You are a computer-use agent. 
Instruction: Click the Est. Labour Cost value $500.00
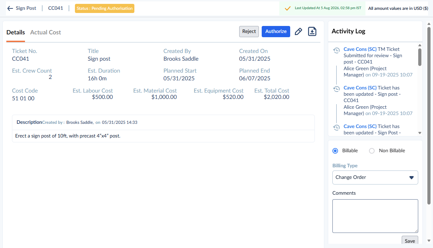point(102,97)
